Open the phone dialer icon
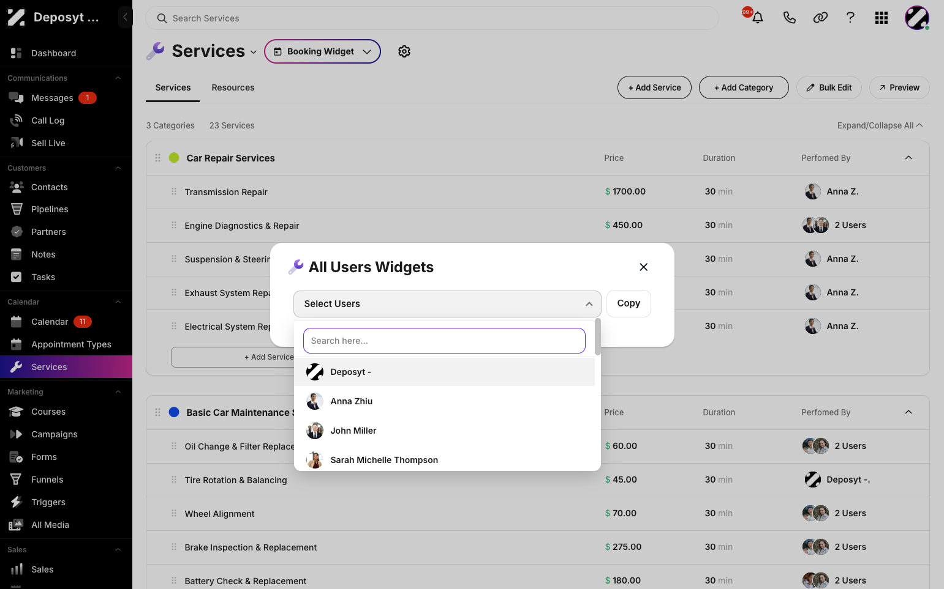Viewport: 944px width, 589px height. click(x=789, y=18)
